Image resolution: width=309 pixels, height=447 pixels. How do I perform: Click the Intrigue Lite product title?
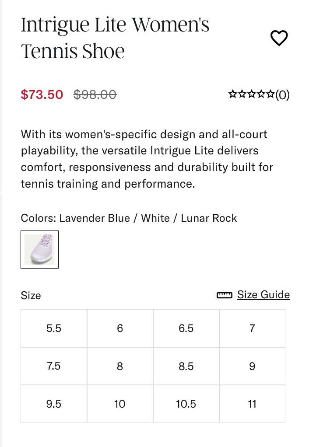point(115,38)
